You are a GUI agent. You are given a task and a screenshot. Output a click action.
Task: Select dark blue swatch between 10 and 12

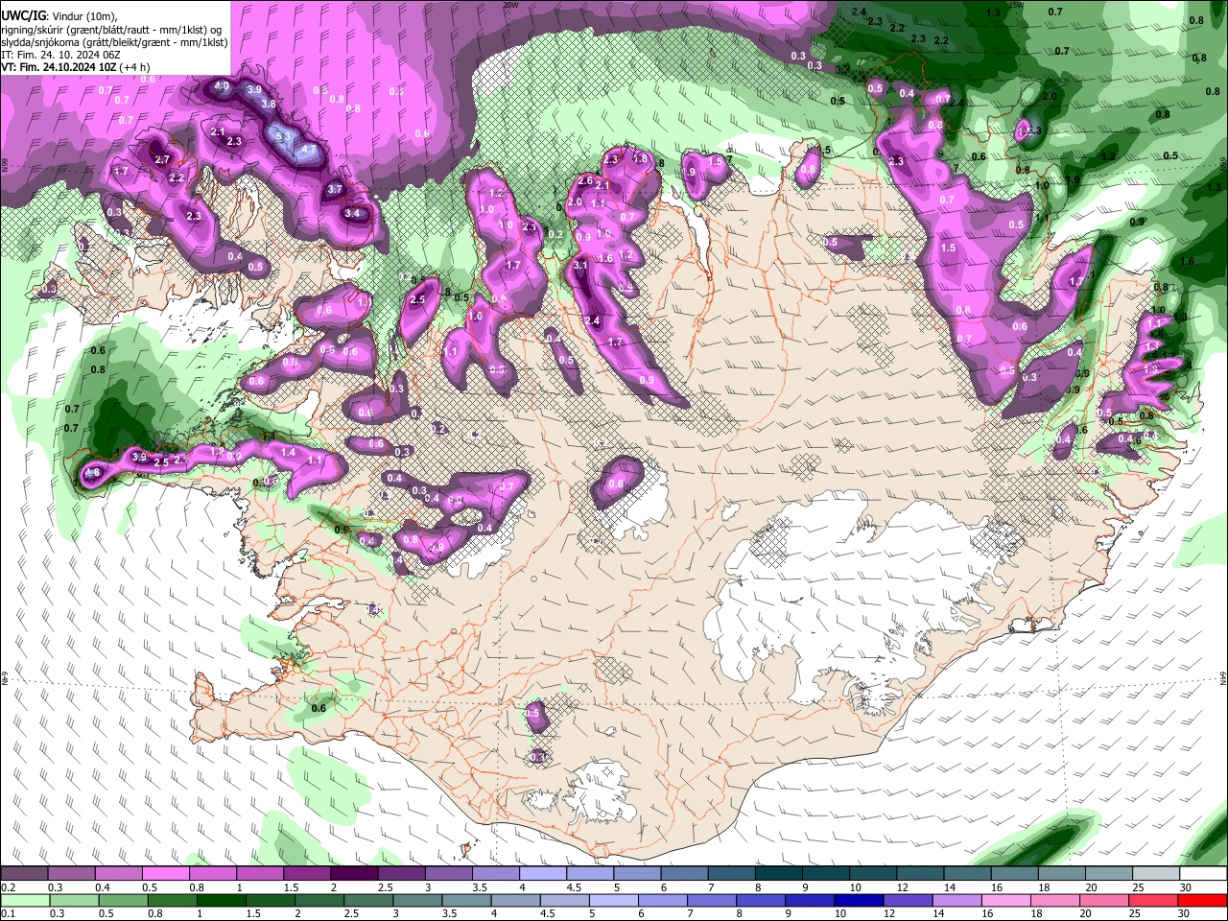[x=857, y=900]
